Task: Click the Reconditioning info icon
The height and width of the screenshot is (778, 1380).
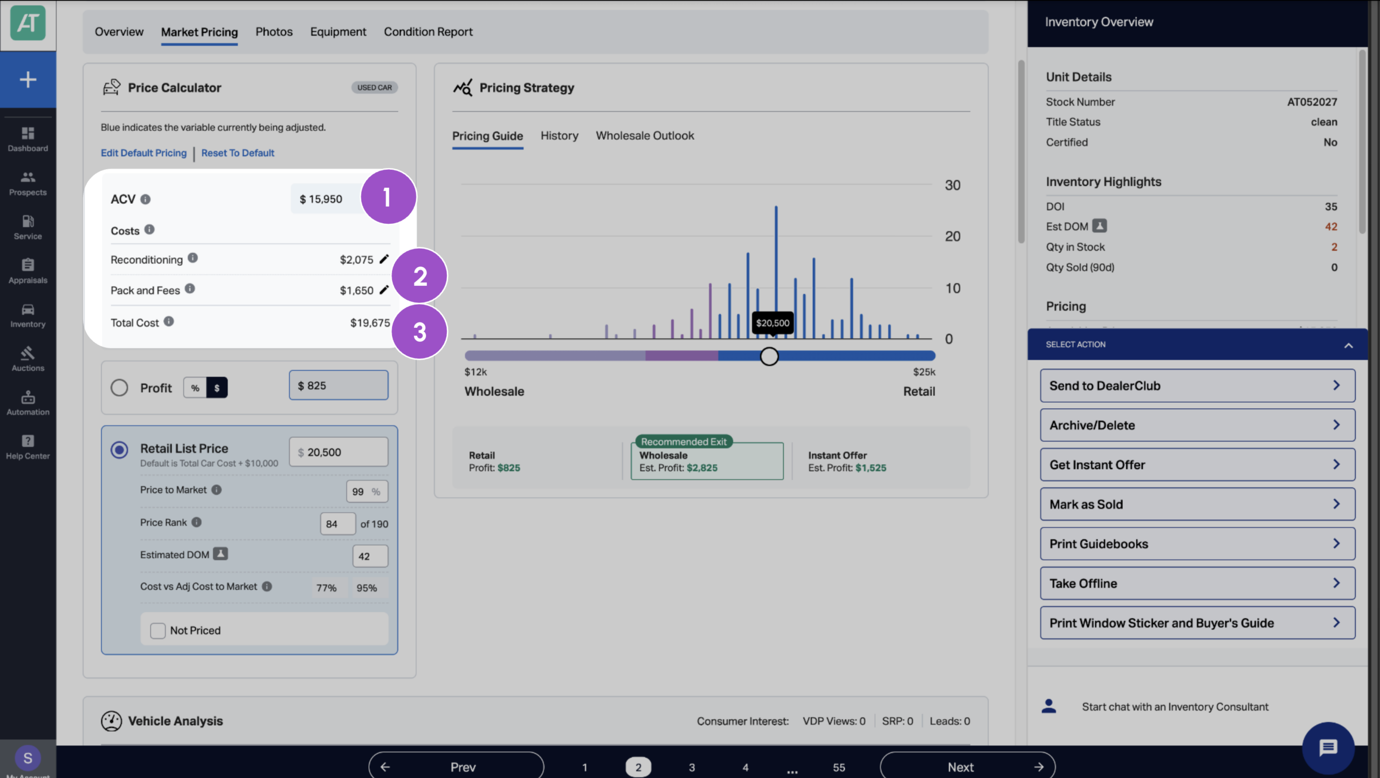Action: (x=192, y=258)
